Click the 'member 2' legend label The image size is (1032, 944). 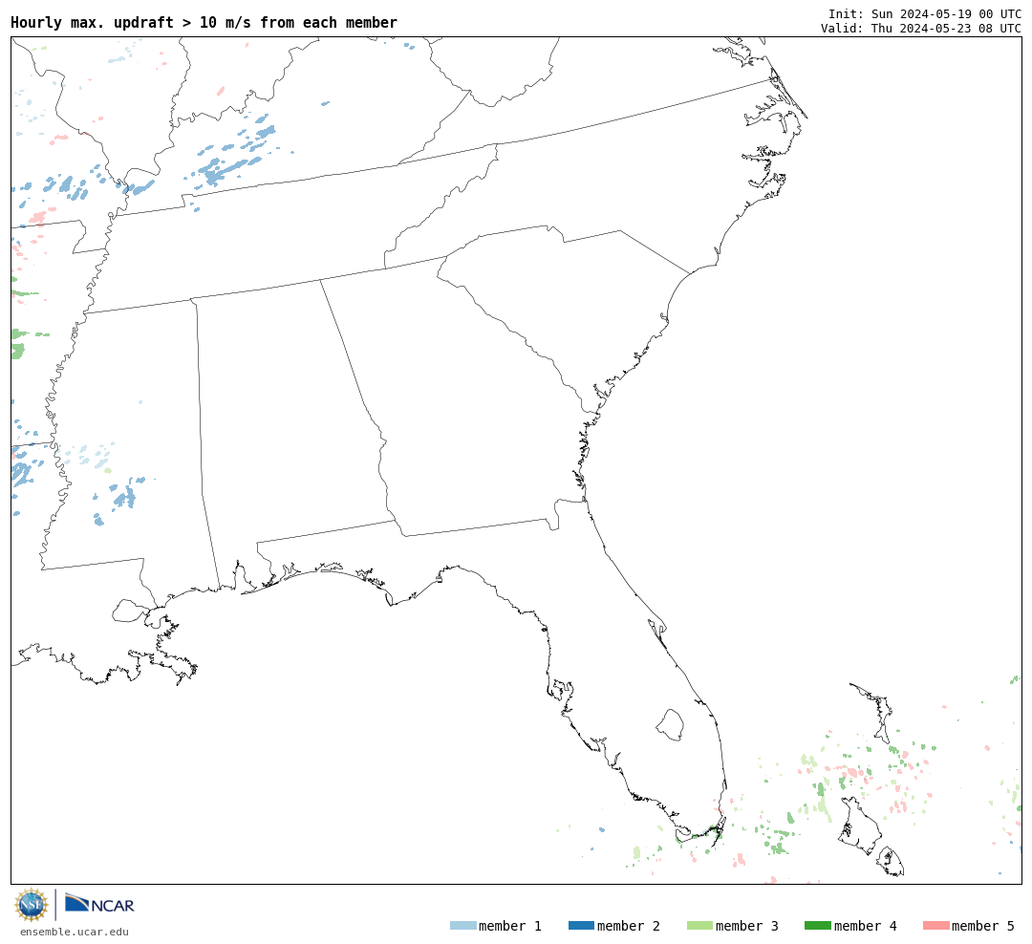(x=629, y=926)
